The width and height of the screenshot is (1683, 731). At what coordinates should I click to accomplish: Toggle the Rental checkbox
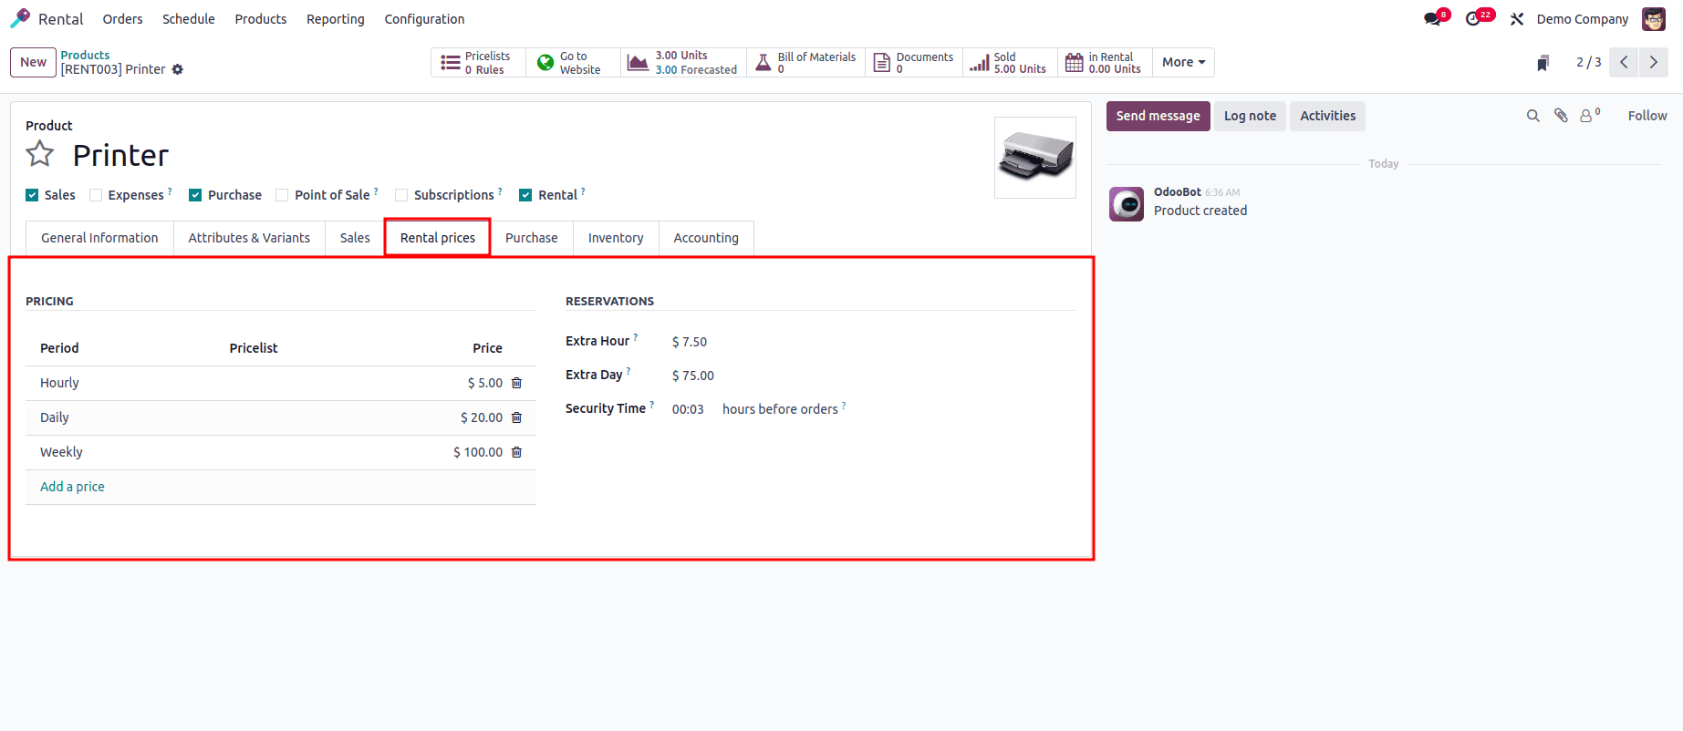pyautogui.click(x=525, y=195)
